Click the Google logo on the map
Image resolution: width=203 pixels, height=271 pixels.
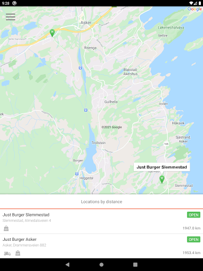coord(195,9)
